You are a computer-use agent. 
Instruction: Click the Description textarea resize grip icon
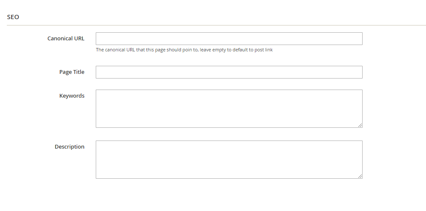[x=360, y=176]
